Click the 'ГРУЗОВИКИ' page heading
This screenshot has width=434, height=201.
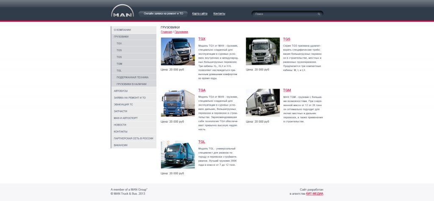[x=170, y=28]
